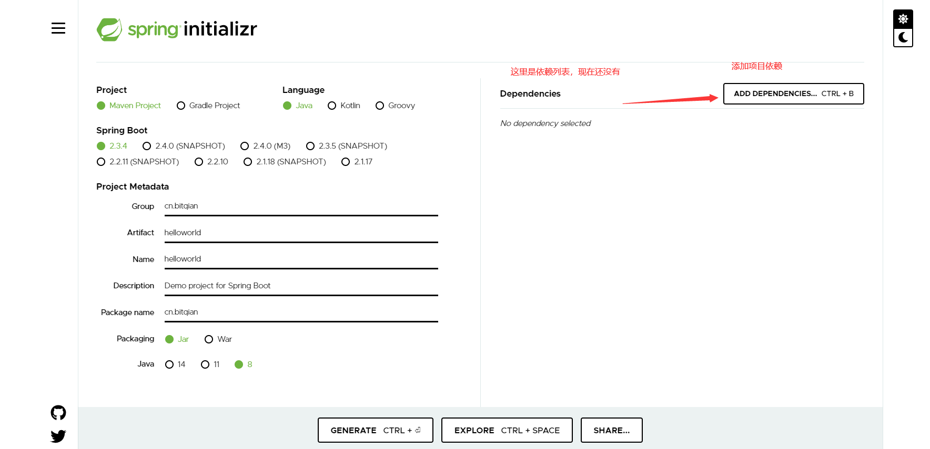
Task: Select Spring Boot version 2.2.10
Action: (x=211, y=162)
